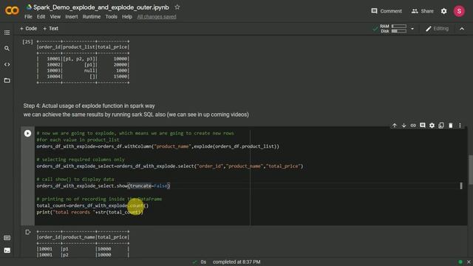Image resolution: width=473 pixels, height=266 pixels.
Task: Click the withColumn explode code line
Action: pos(157,146)
